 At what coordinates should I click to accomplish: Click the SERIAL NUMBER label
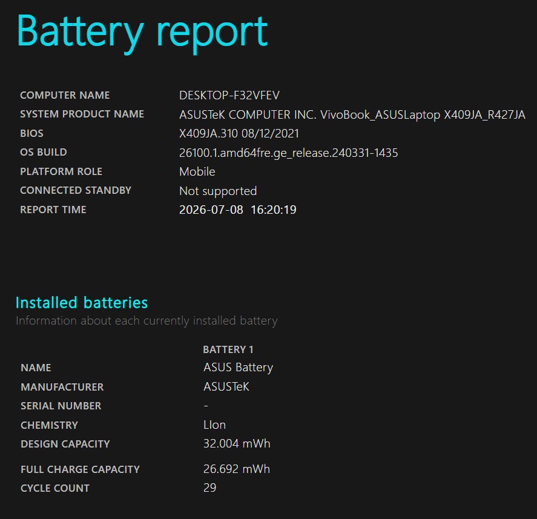coord(61,406)
